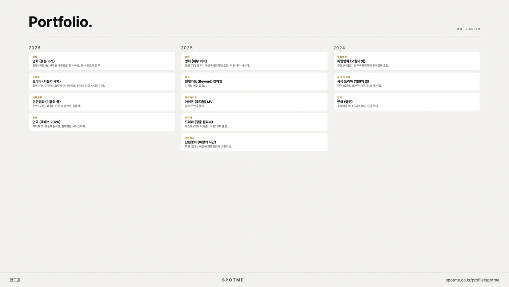509x287 pixels.
Task: Select the 2024 year heading
Action: [x=339, y=48]
